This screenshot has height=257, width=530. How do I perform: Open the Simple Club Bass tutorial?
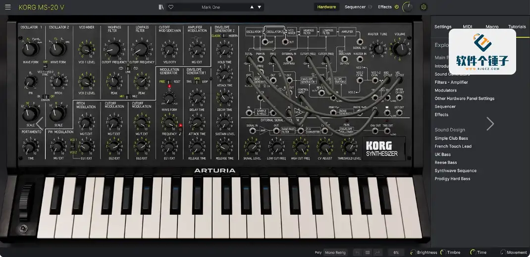coord(451,138)
